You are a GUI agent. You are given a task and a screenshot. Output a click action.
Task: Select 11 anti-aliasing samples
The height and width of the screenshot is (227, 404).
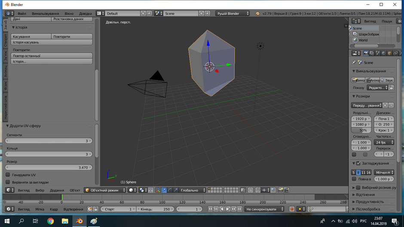click(363, 172)
